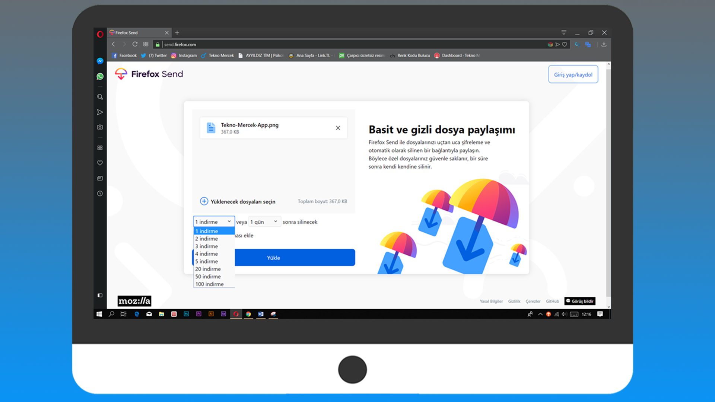
Task: Click the Speed Dial icon beside reload
Action: tap(146, 44)
